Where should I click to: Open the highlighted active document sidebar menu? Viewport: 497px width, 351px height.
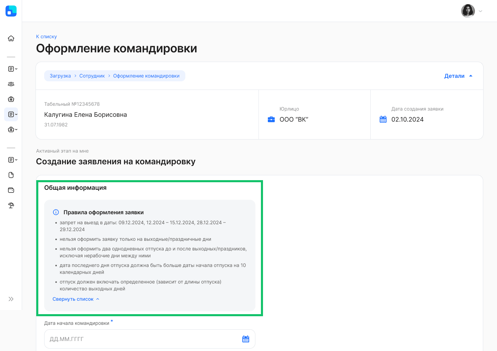(x=11, y=114)
